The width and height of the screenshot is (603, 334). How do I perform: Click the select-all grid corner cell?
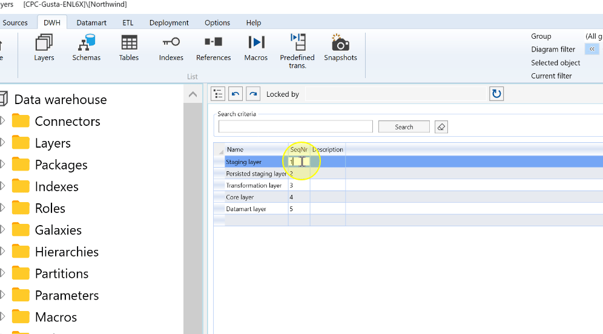pyautogui.click(x=219, y=149)
